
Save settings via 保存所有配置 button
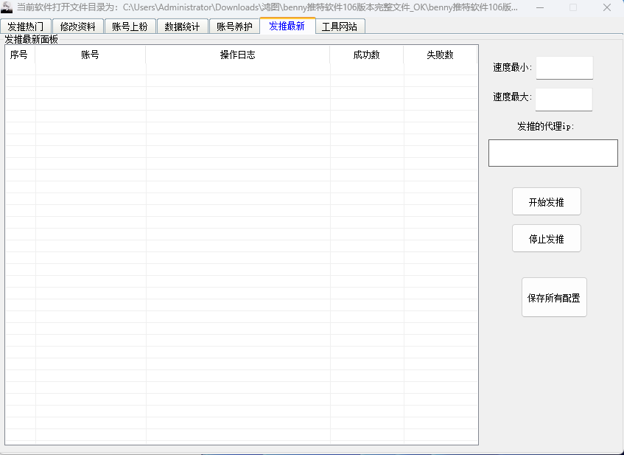point(554,298)
